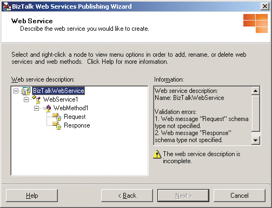Screen dimensions: 272x208
Task: Click Information scrollbar up arrow
Action: 255,91
